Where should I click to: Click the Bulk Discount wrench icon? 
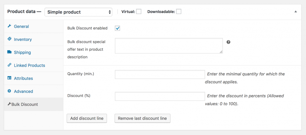(x=9, y=104)
